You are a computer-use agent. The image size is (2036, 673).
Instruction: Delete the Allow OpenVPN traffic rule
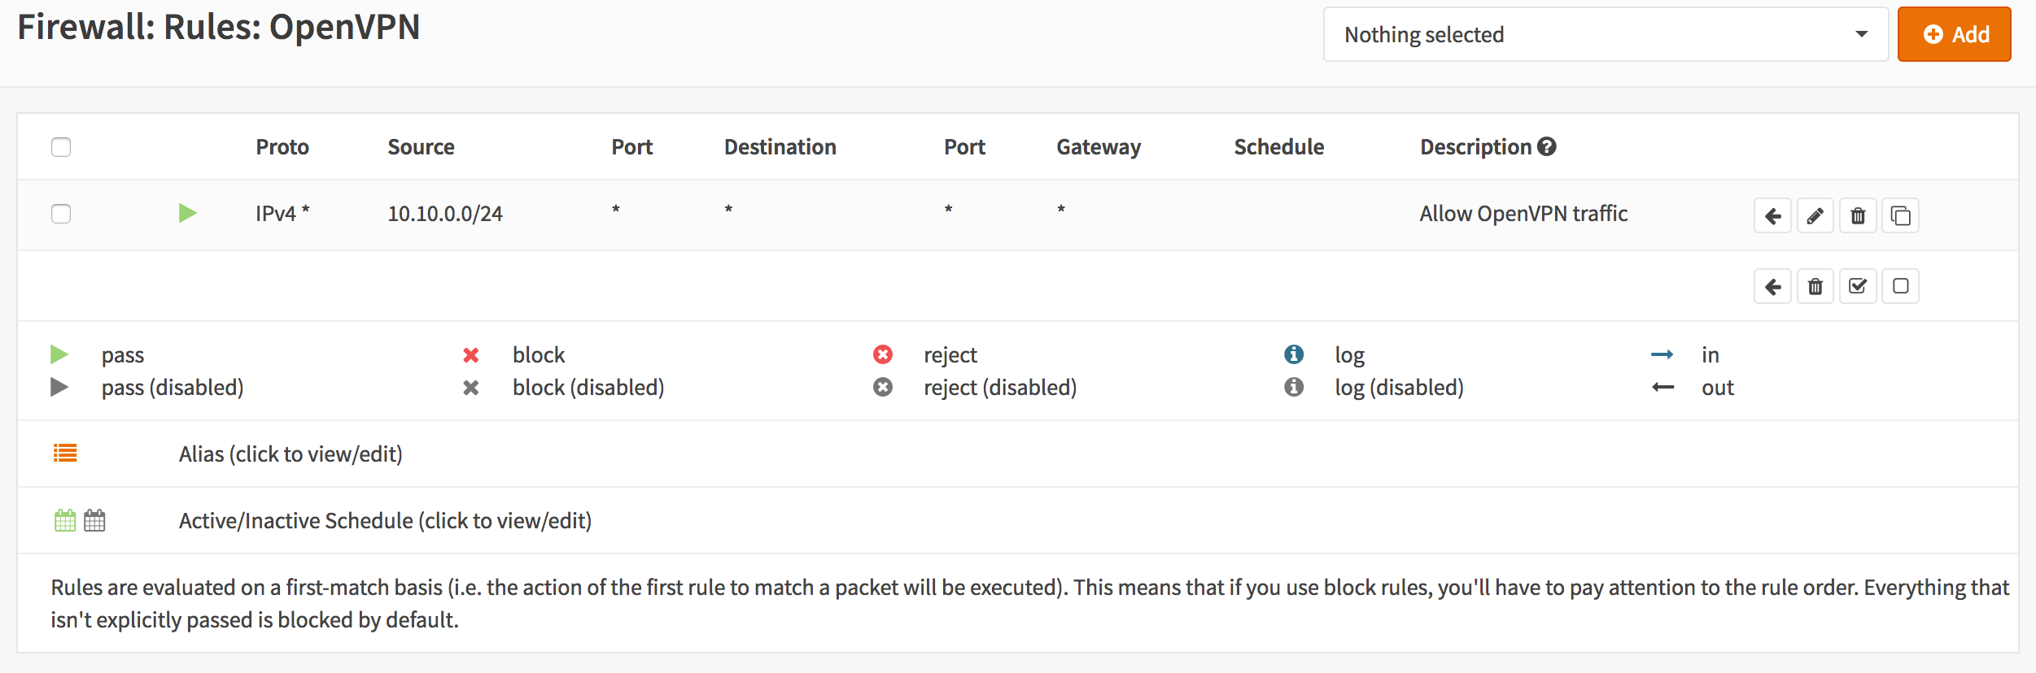(1858, 216)
